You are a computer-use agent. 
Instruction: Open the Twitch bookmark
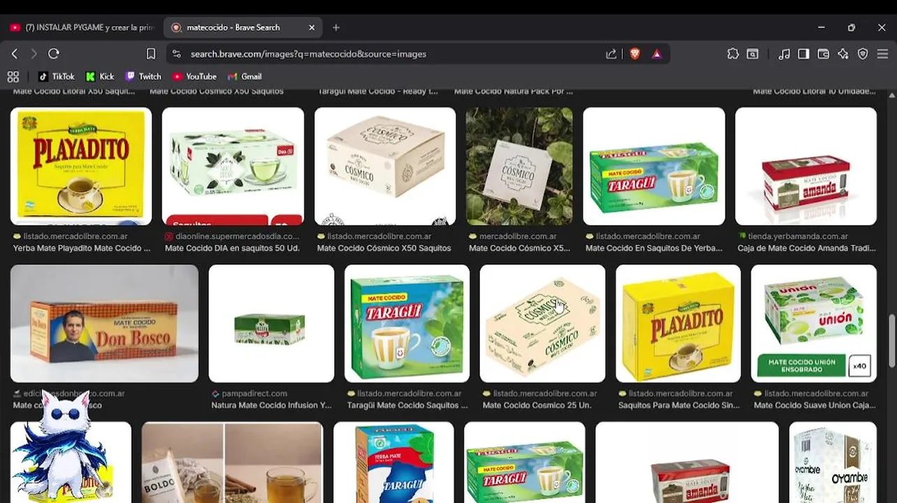point(143,77)
